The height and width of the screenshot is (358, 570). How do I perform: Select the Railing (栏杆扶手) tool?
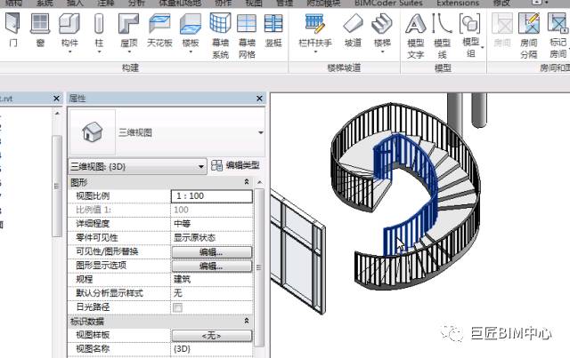pyautogui.click(x=314, y=30)
